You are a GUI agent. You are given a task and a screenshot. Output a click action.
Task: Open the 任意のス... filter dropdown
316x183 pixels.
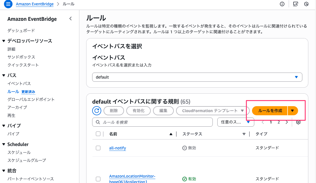pyautogui.click(x=236, y=122)
